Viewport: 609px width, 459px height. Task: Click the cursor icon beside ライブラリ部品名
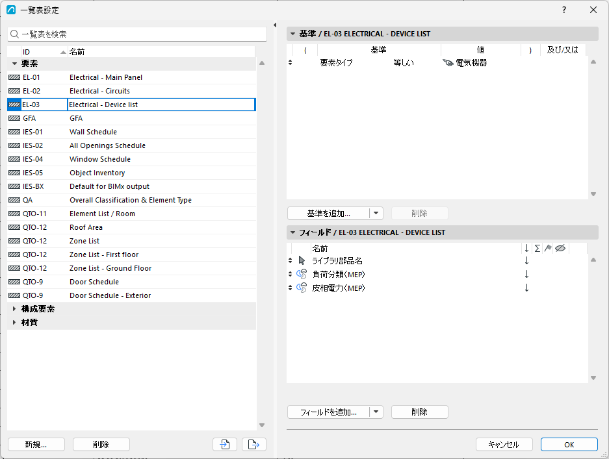302,260
